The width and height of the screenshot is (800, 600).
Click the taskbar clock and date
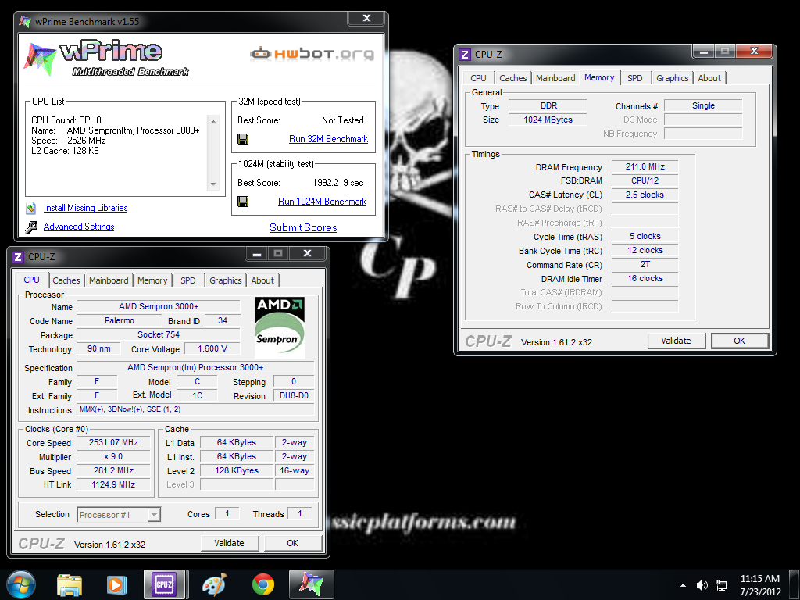pos(760,585)
